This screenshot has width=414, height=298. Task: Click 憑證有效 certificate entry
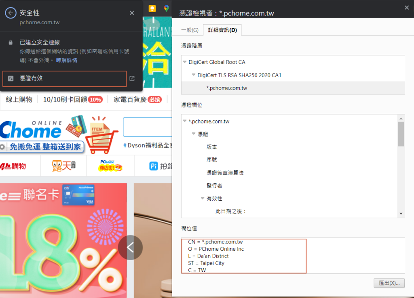(x=64, y=79)
